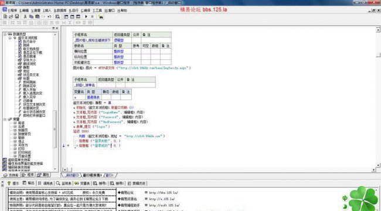
Task: Open the 输出 bottom panel tab
Action: tap(29, 183)
